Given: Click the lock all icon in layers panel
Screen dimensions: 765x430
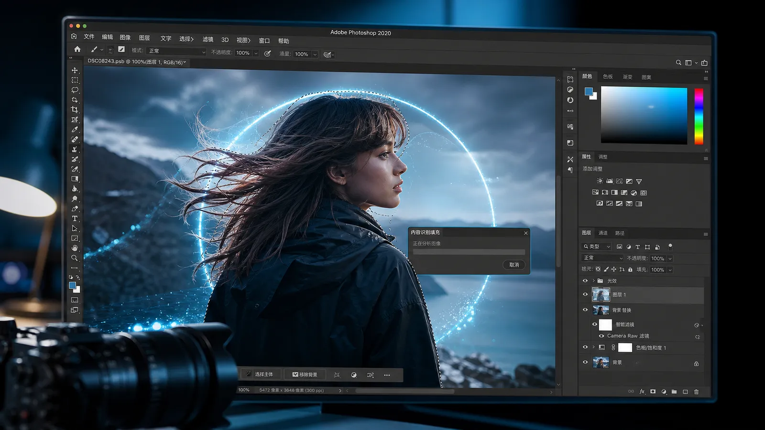Looking at the screenshot, I should tap(630, 269).
